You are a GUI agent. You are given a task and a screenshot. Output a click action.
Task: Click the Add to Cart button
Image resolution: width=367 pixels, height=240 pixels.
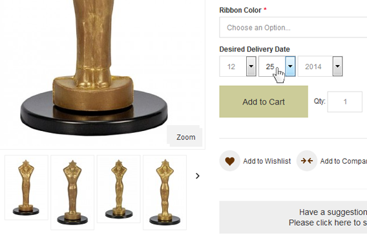click(264, 102)
